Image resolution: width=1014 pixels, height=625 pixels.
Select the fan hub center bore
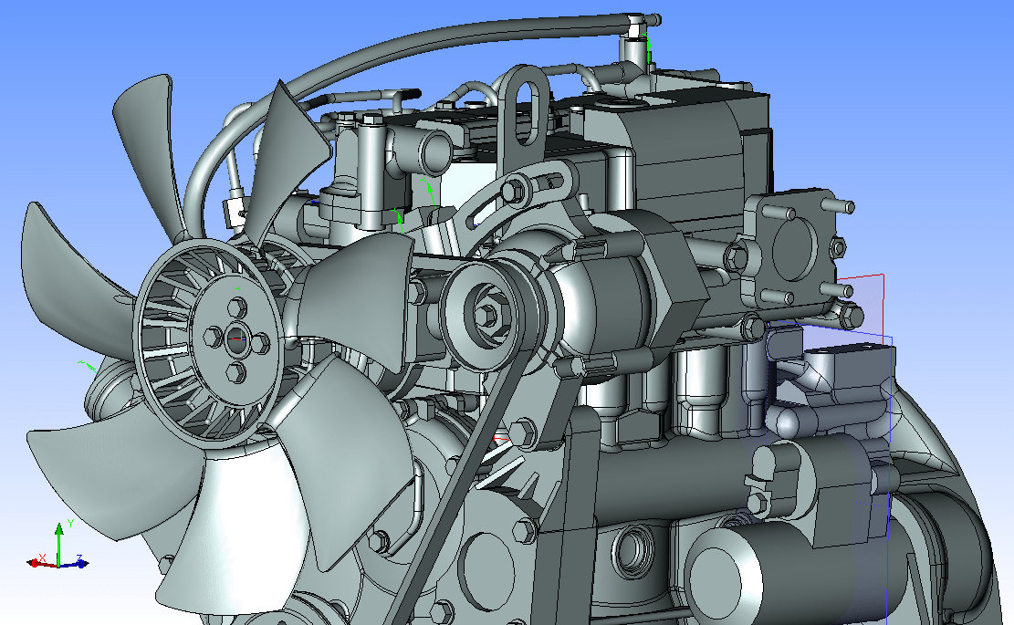tap(236, 337)
